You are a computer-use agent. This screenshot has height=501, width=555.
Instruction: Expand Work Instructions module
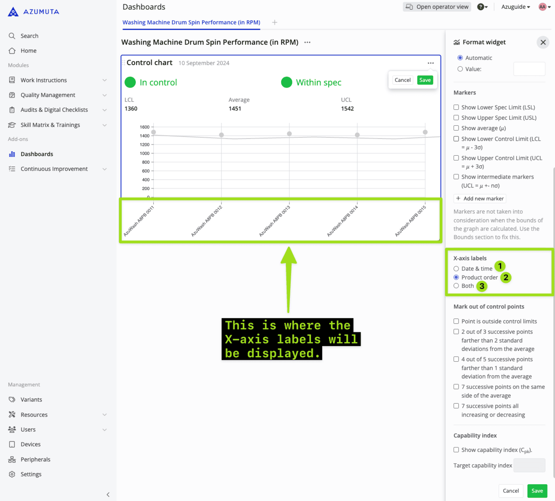tap(104, 80)
